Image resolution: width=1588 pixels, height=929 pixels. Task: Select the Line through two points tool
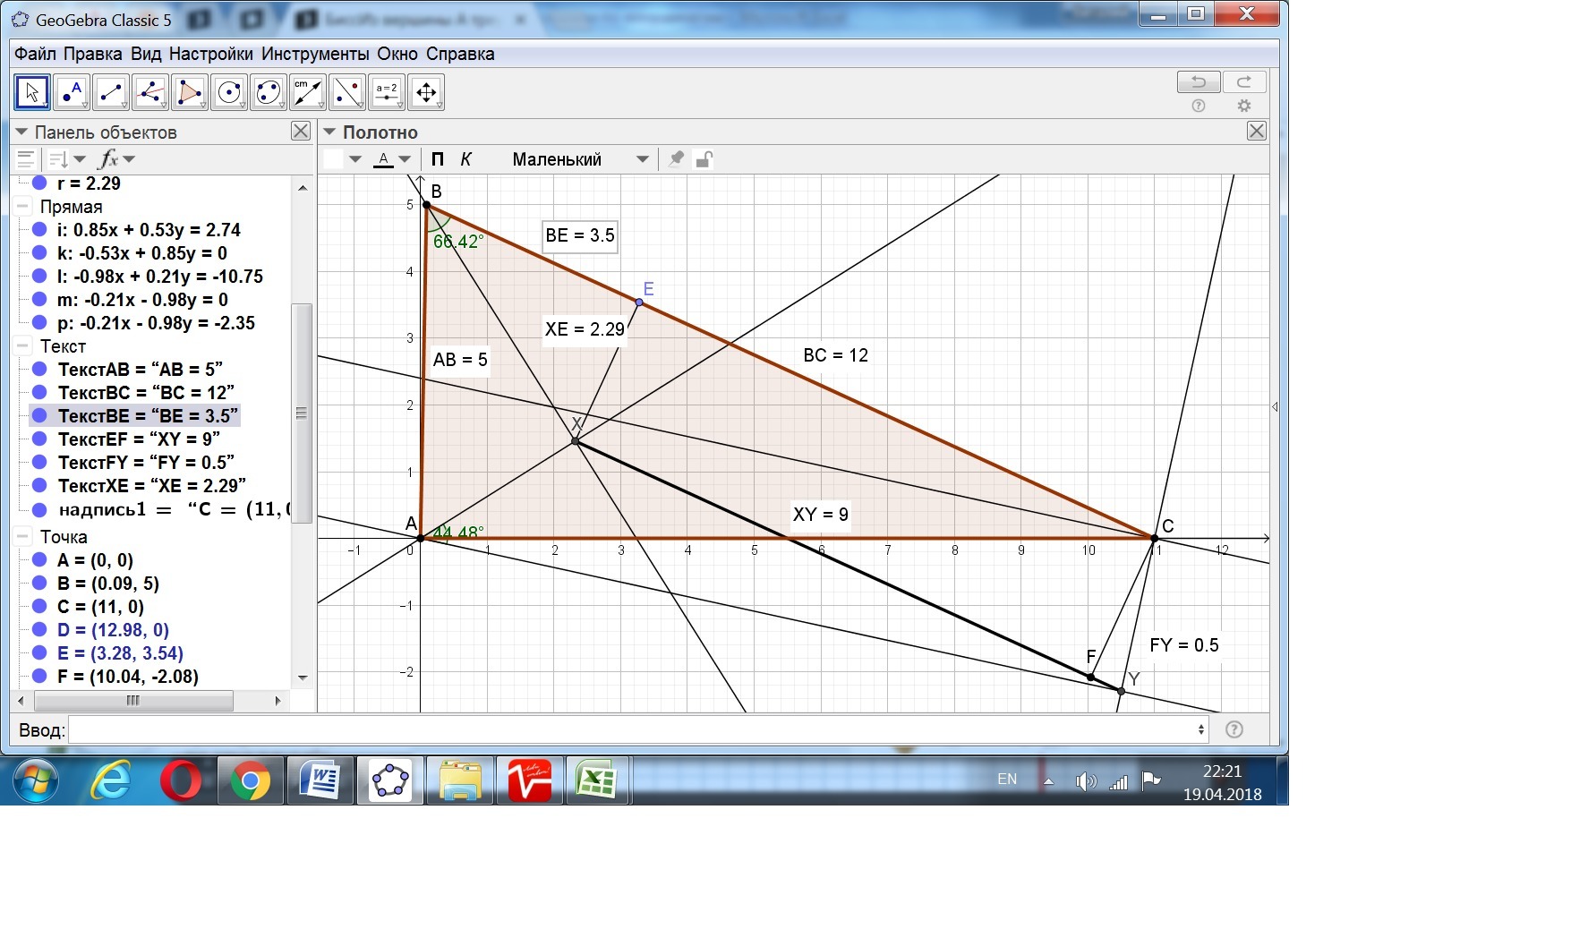(x=111, y=92)
